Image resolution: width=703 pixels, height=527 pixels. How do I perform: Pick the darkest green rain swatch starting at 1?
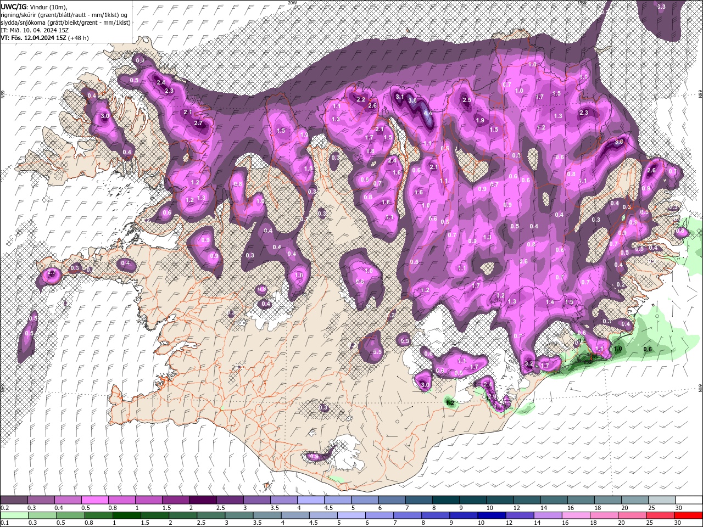[127, 515]
